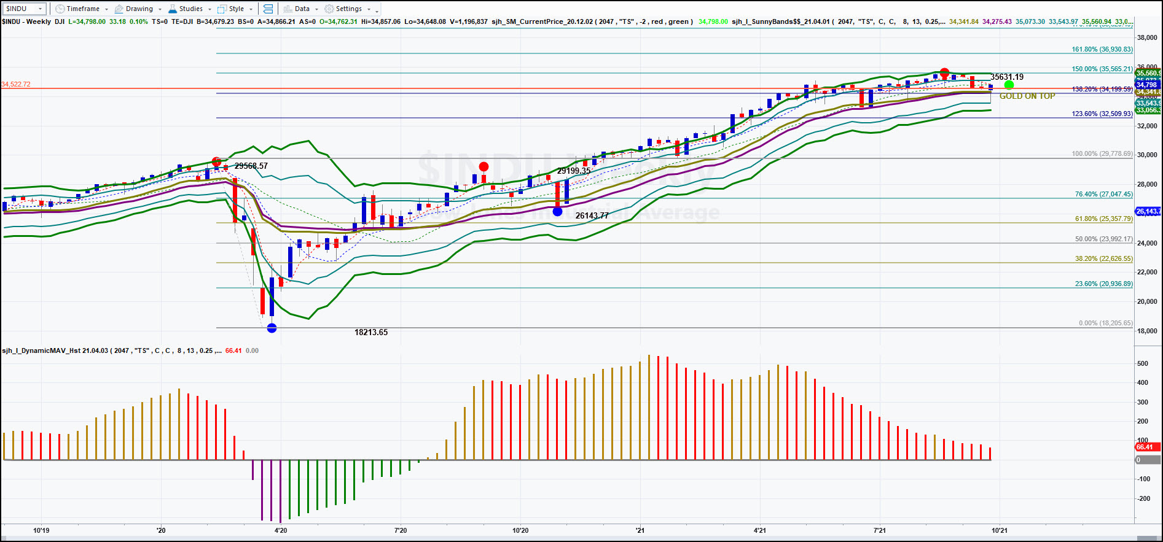Expand the Settings dropdown arrow
1163x542 pixels.
point(369,9)
